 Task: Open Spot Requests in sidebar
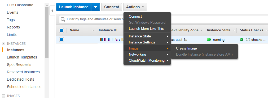coord(19,65)
